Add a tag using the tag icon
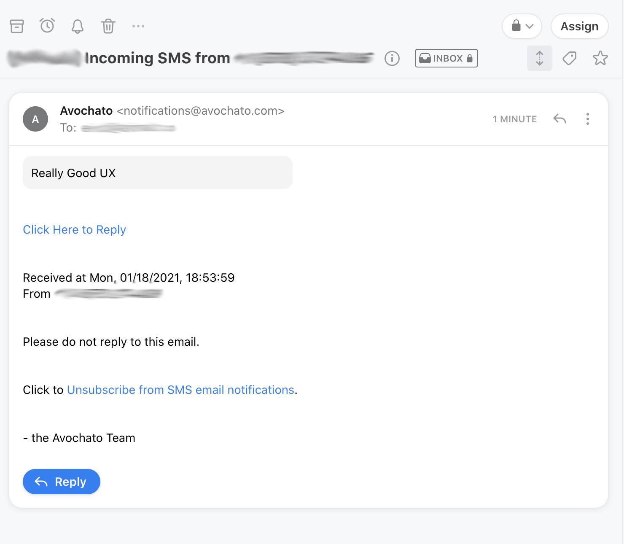 click(570, 58)
